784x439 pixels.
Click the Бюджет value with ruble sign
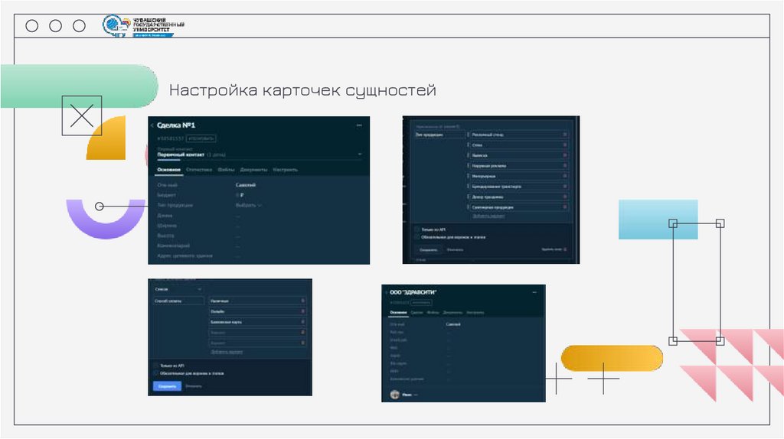[x=240, y=195]
